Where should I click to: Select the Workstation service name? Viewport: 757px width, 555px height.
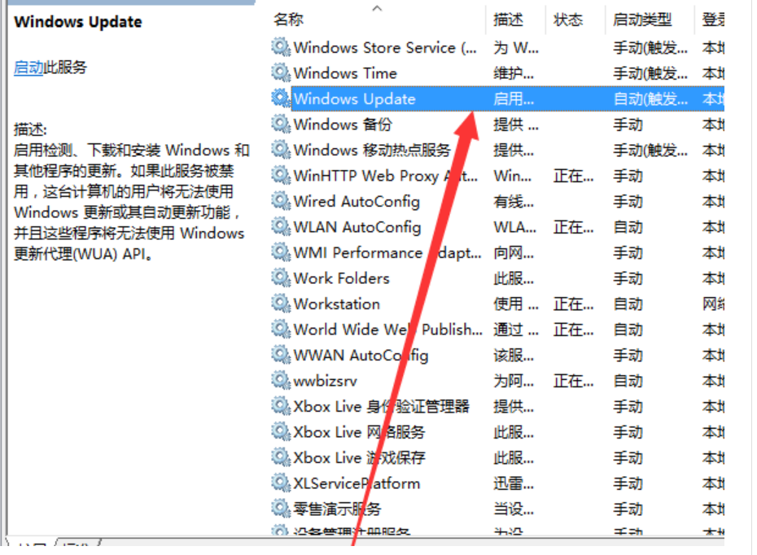[336, 304]
